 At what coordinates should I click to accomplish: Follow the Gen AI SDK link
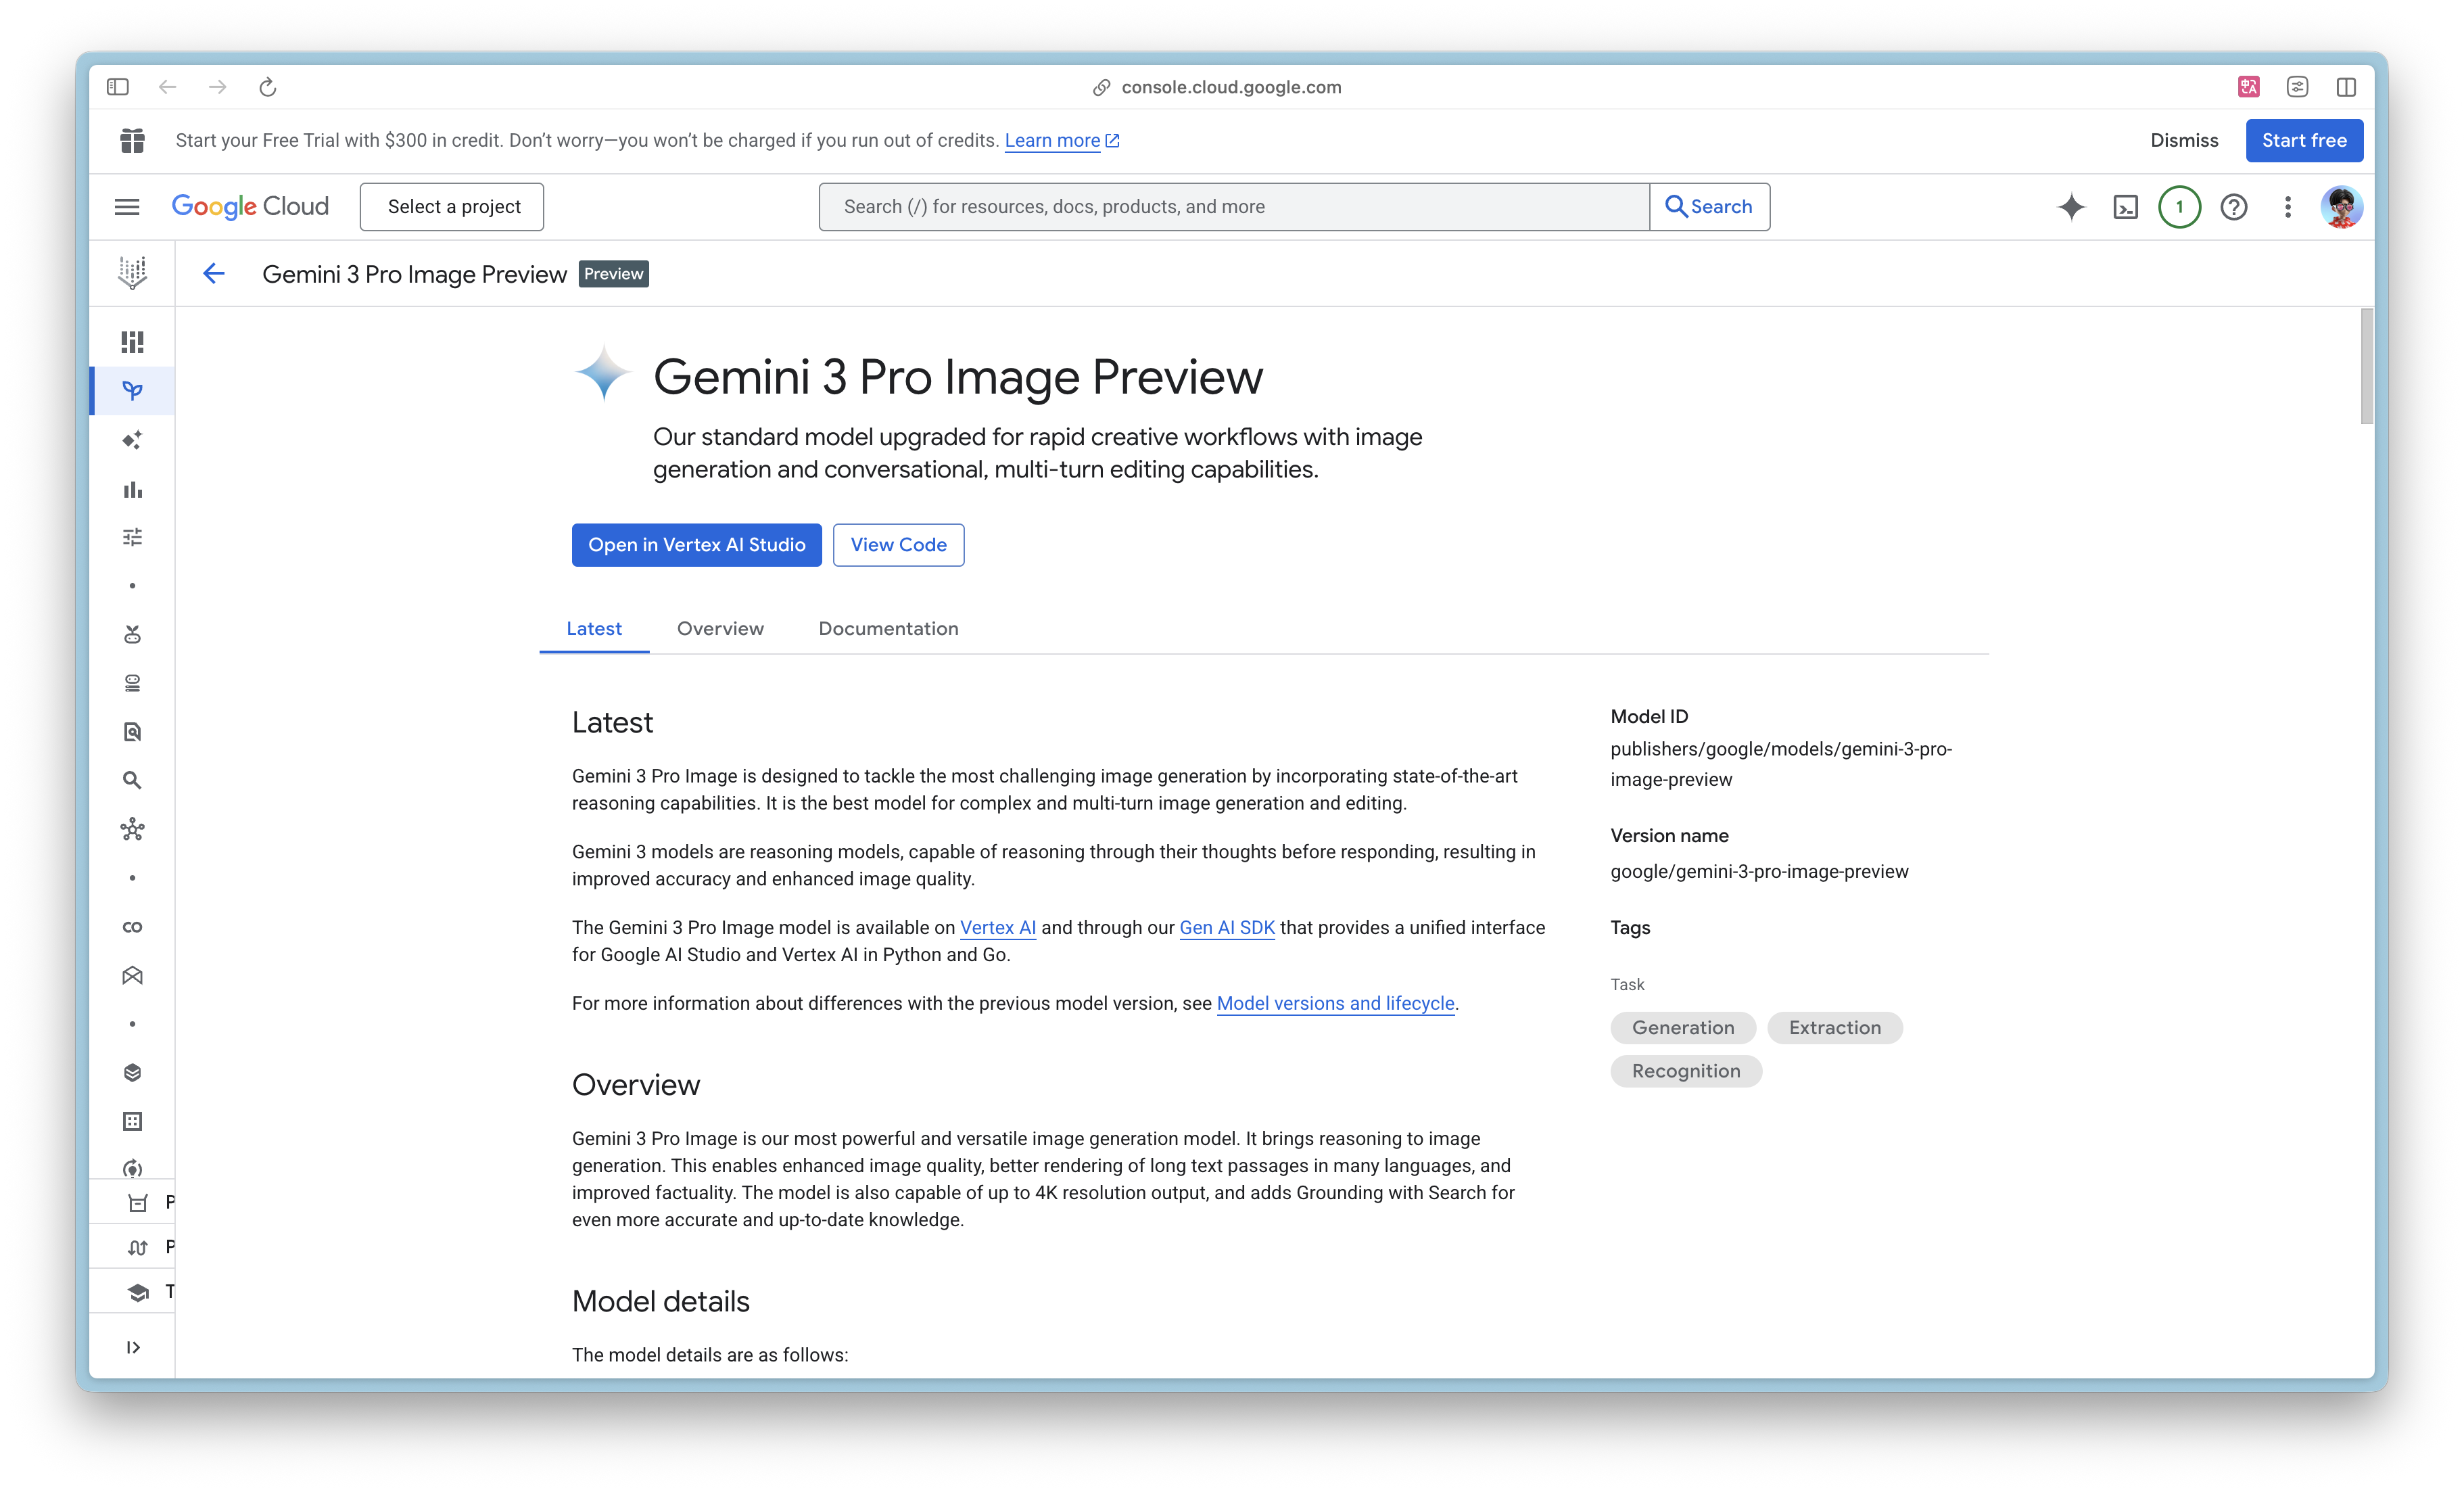[x=1227, y=928]
